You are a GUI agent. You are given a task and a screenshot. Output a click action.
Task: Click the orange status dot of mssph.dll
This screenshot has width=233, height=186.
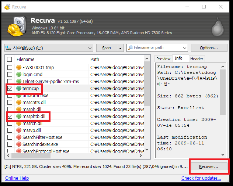[x=19, y=109]
